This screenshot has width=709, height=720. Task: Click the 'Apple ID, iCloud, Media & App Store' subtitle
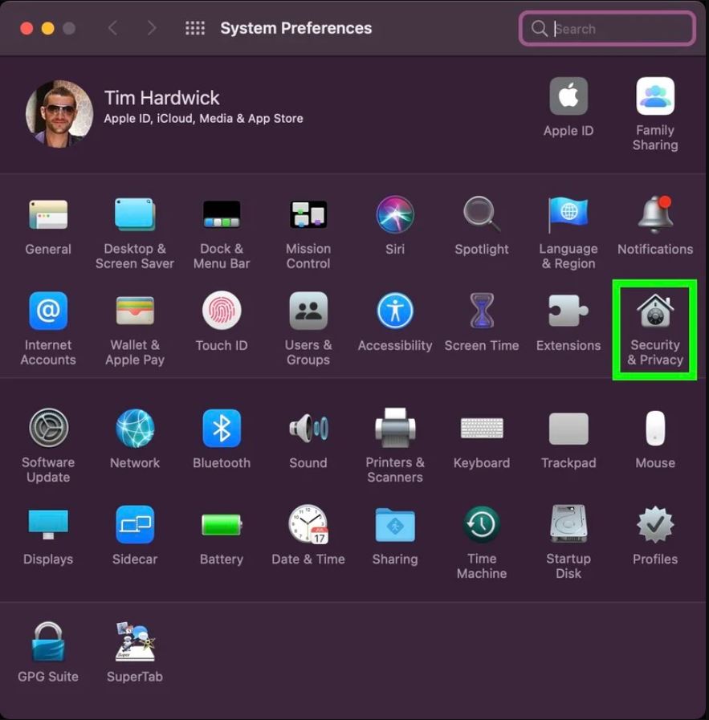pos(203,119)
